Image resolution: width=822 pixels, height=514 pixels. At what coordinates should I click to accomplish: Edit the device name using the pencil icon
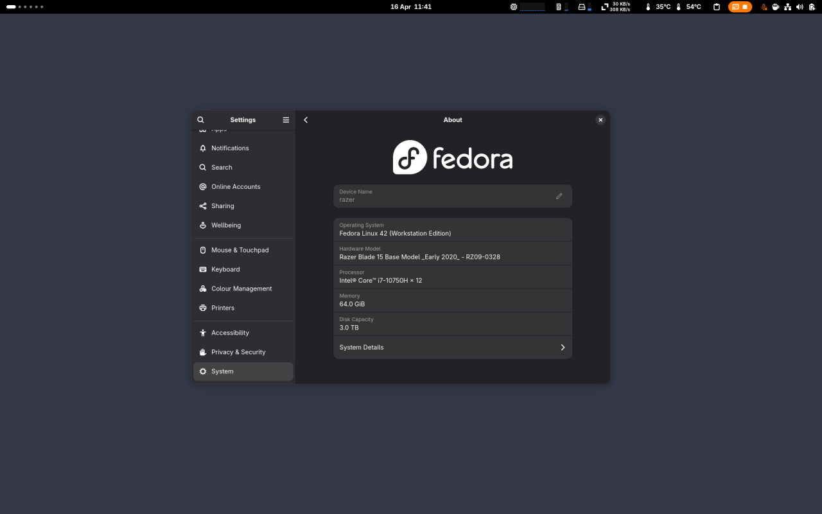coord(559,196)
